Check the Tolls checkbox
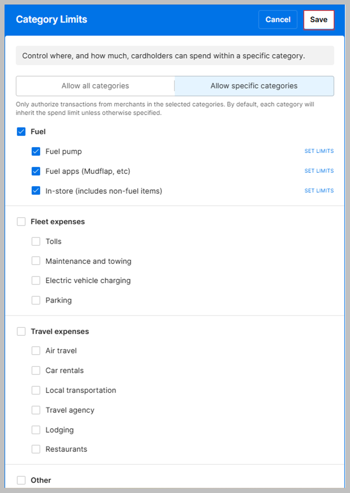Screen dimensions: 350x493 click(x=36, y=241)
